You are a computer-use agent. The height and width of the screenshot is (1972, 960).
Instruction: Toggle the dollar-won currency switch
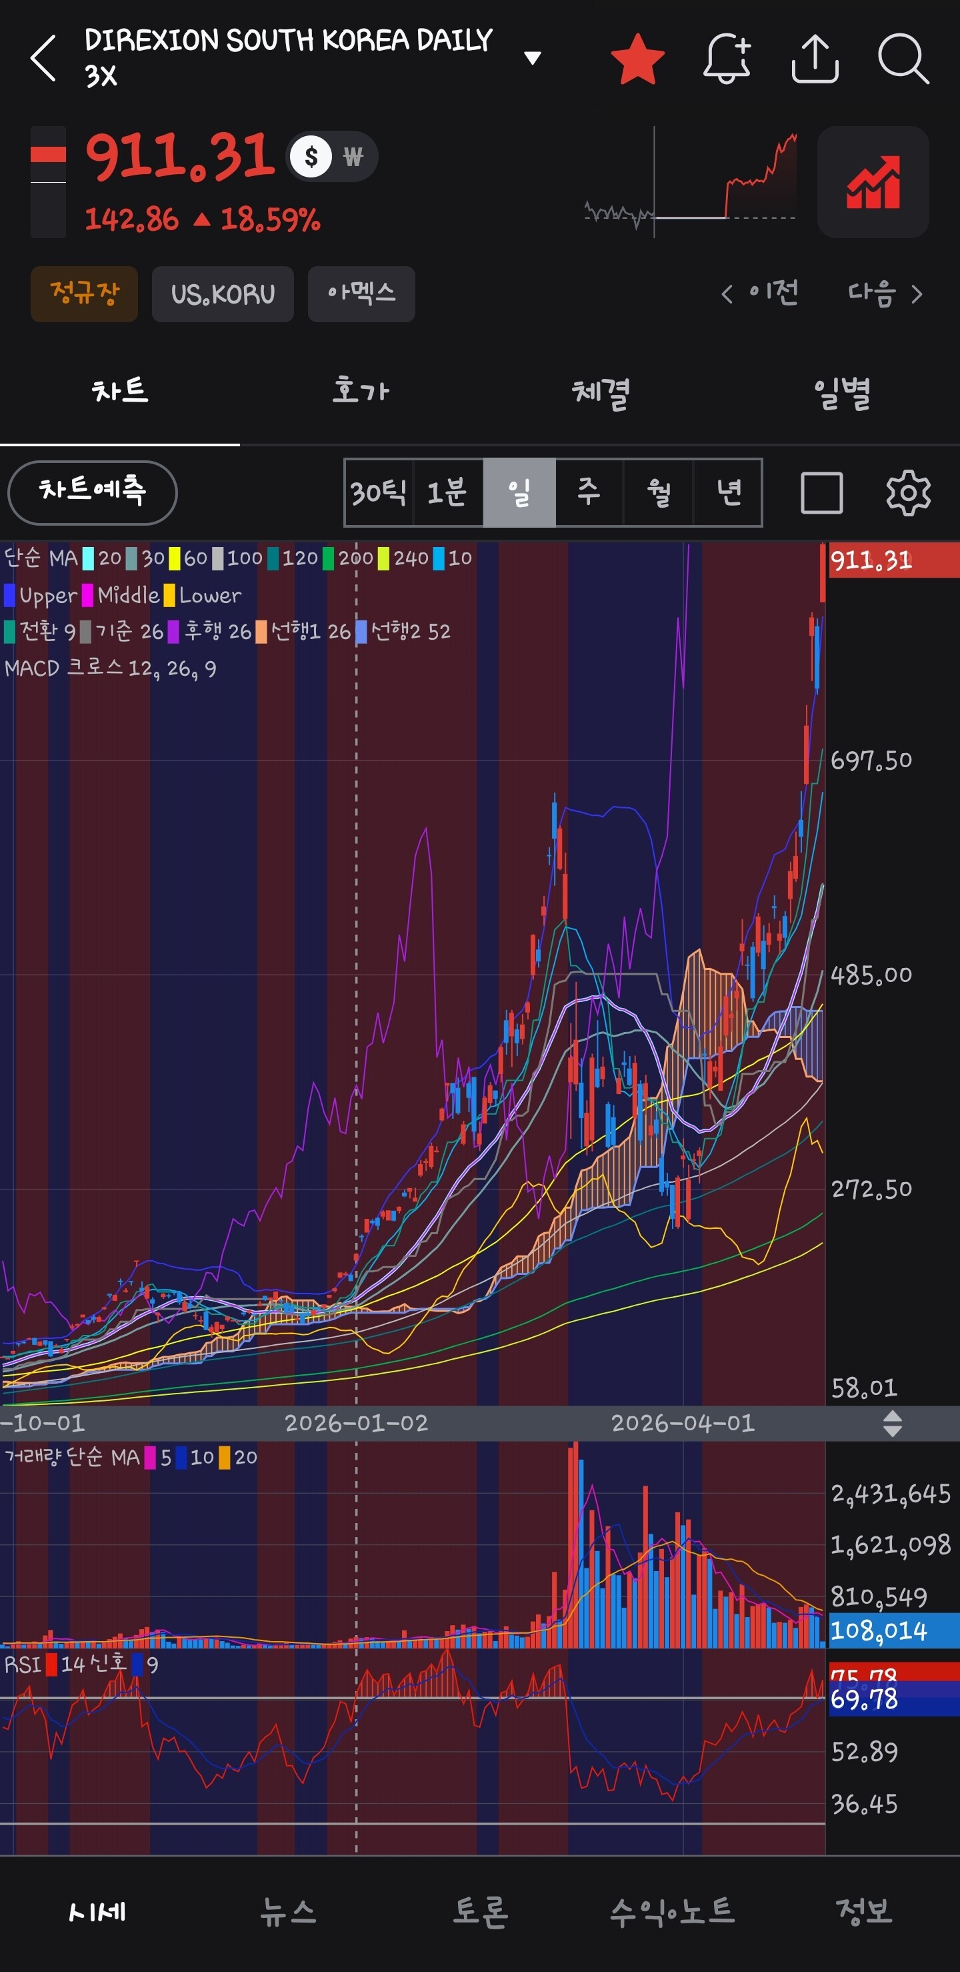(332, 157)
